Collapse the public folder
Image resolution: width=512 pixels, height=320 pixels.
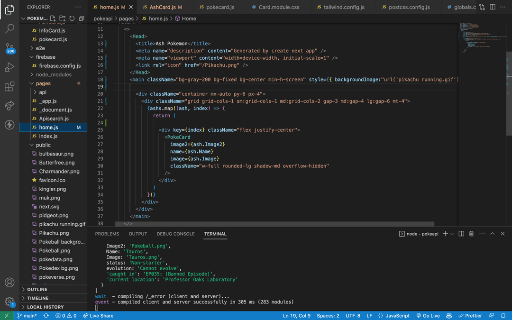pyautogui.click(x=53, y=145)
